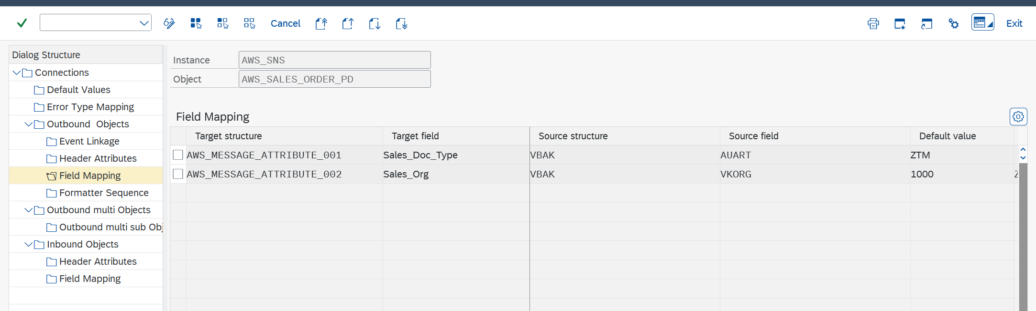Click the Print icon
Viewport: 1036px width, 311px height.
pos(873,23)
